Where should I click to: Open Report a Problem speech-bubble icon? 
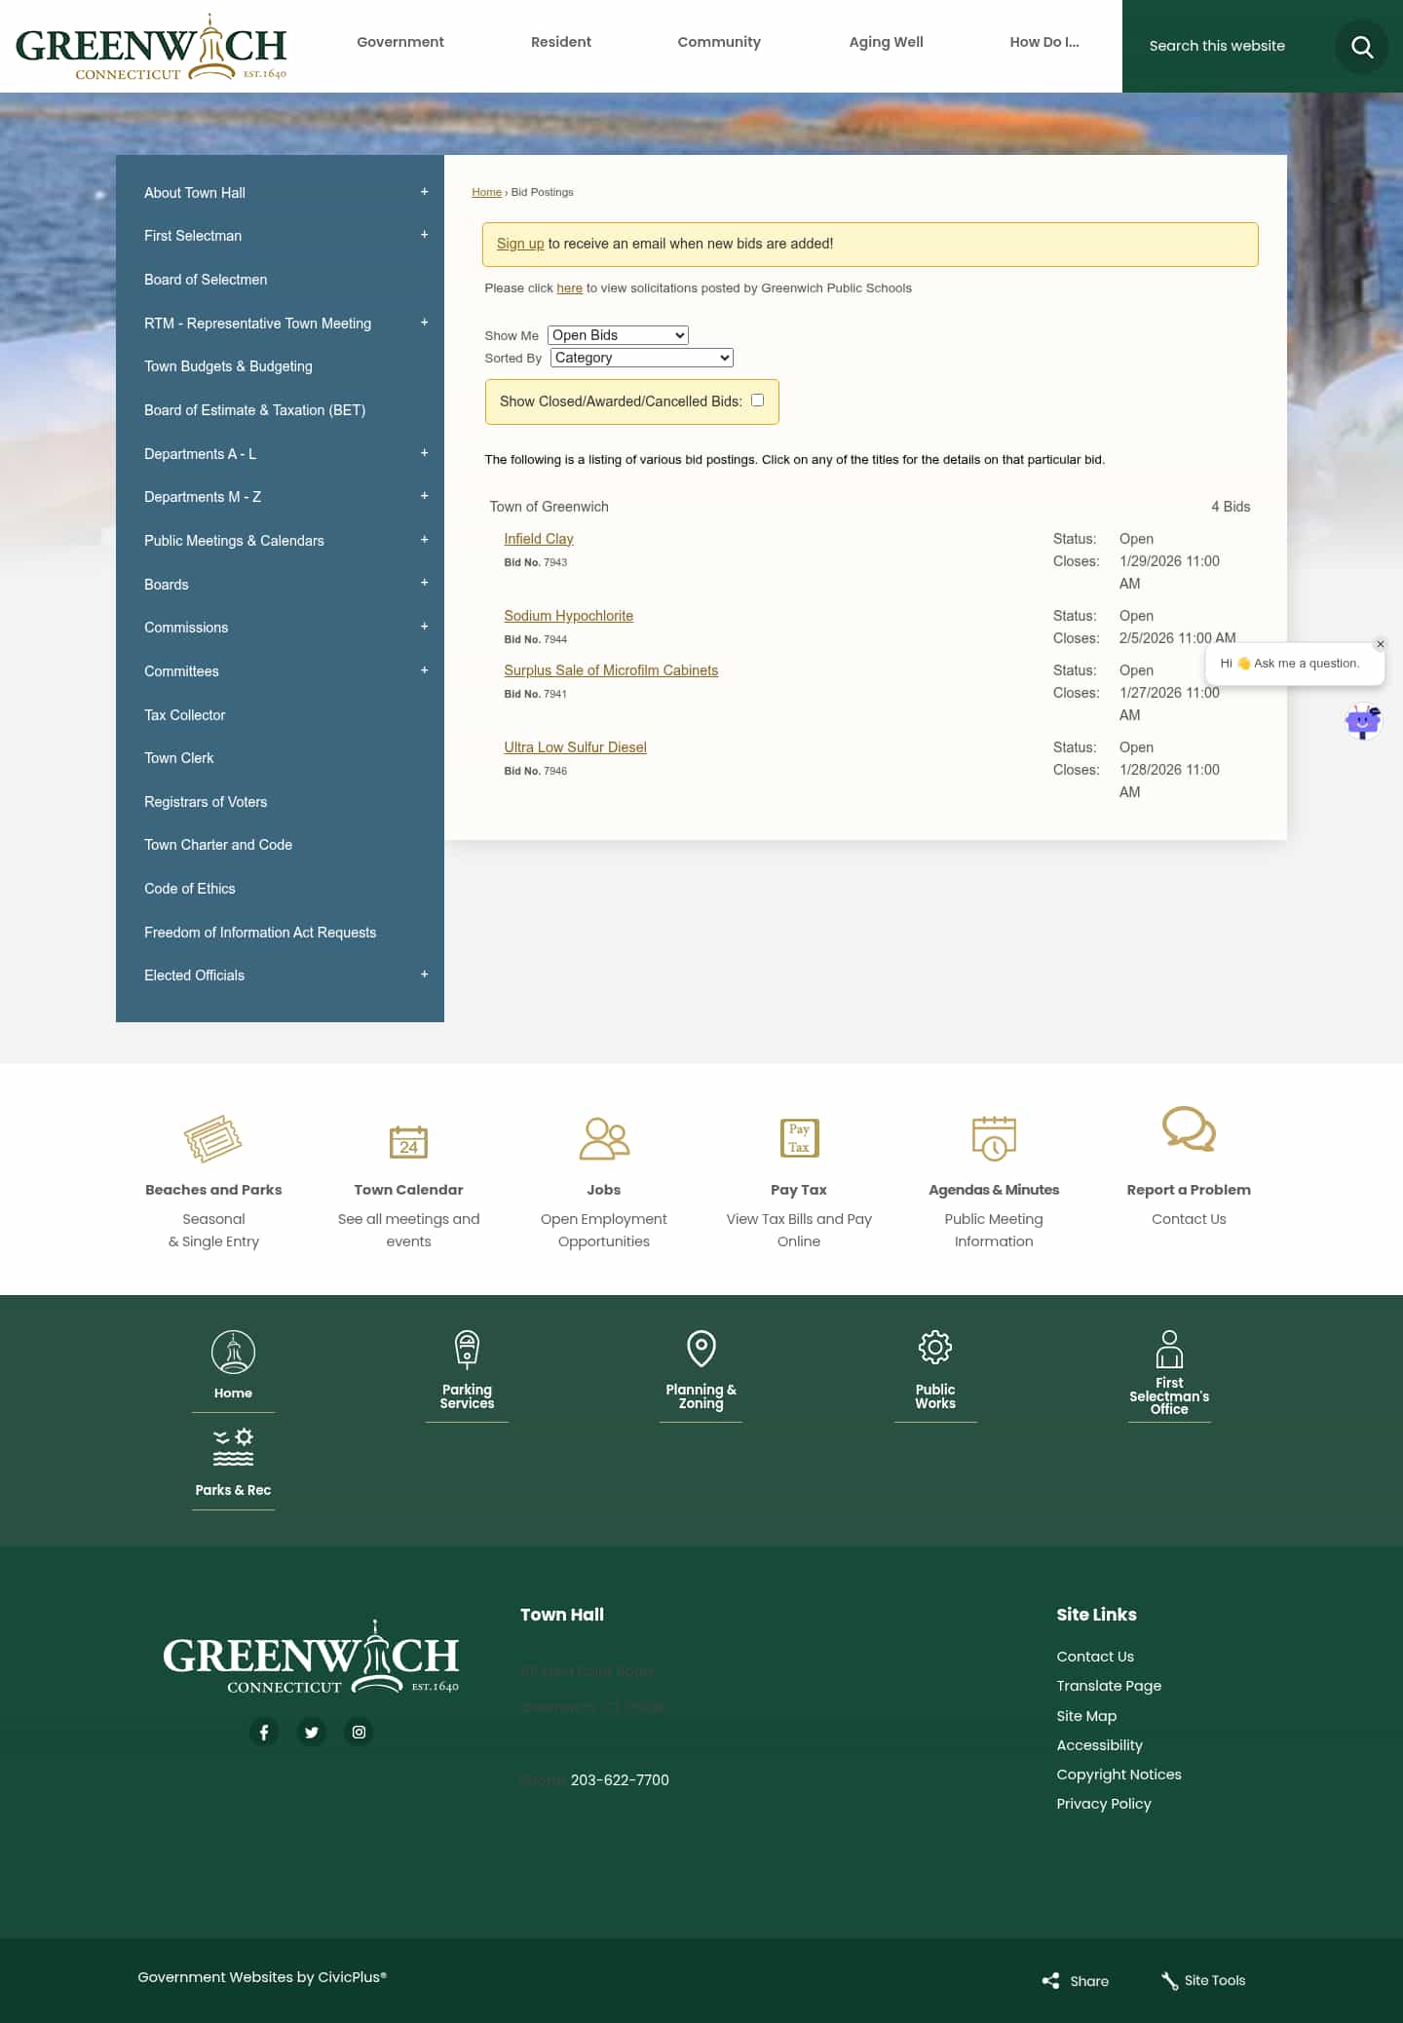pyautogui.click(x=1189, y=1128)
